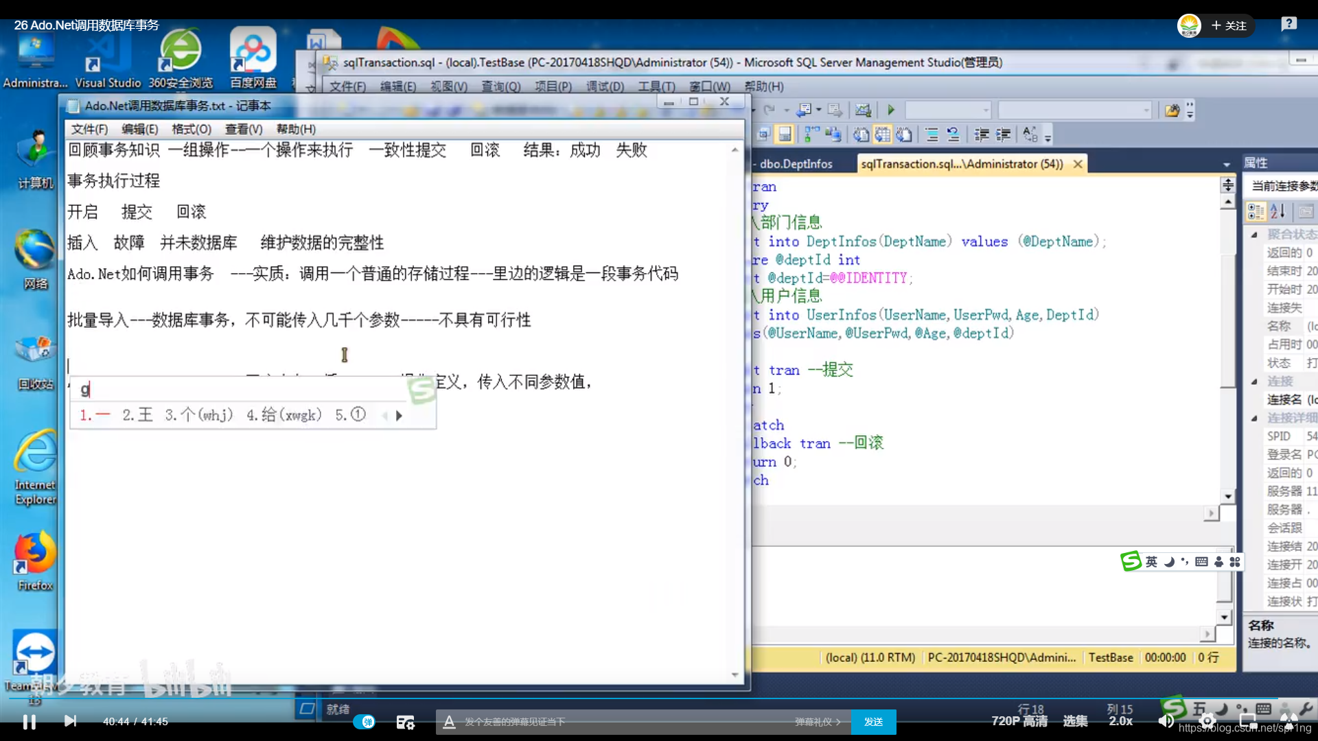Click the uploader avatar icon
This screenshot has width=1318, height=741.
[1189, 25]
